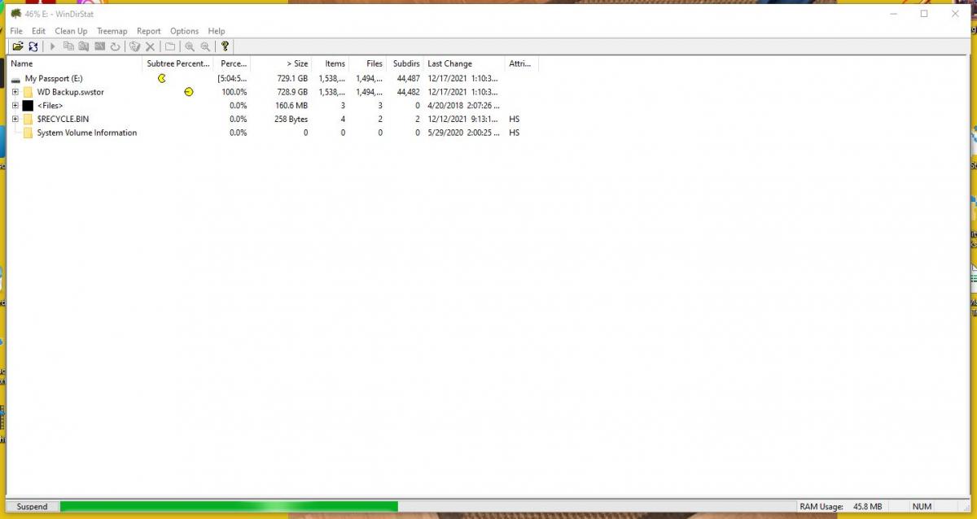Viewport: 977px width, 519px height.
Task: Sort by the Last Change column header
Action: click(x=464, y=63)
